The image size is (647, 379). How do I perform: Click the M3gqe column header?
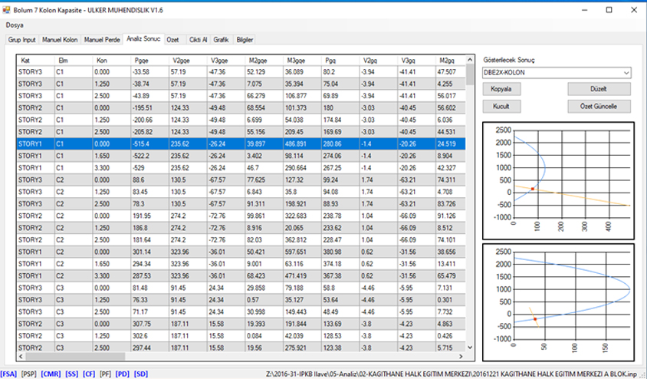coord(302,61)
